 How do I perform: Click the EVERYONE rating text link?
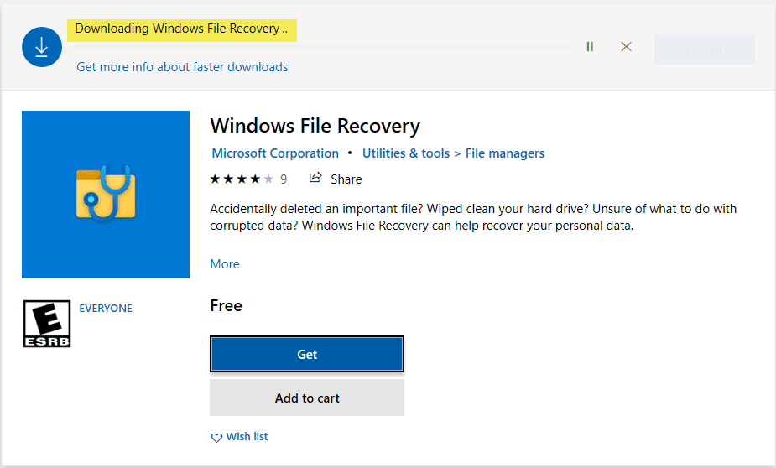tap(106, 309)
